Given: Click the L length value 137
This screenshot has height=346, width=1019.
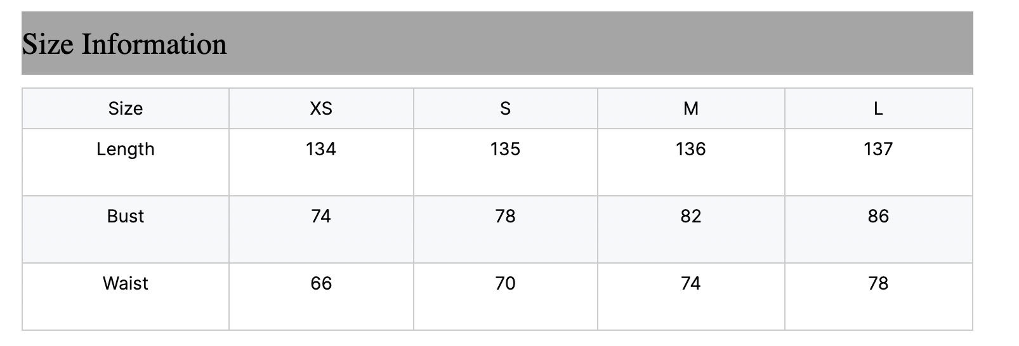Looking at the screenshot, I should point(878,149).
